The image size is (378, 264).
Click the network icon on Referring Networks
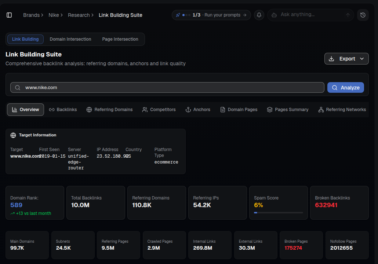coord(321,110)
